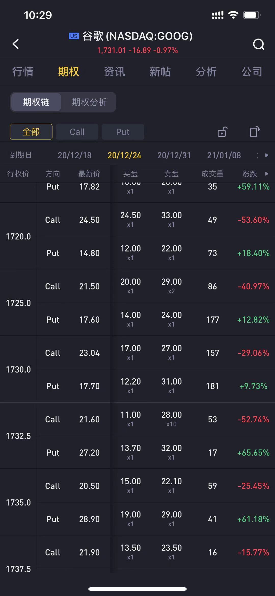
Task: Select expiry date 21/01/08
Action: [x=224, y=155]
